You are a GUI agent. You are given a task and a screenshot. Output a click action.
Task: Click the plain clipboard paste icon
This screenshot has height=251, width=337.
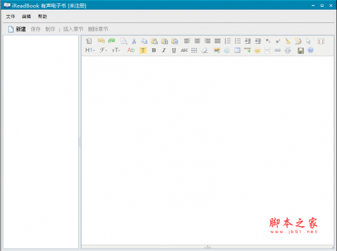click(154, 41)
